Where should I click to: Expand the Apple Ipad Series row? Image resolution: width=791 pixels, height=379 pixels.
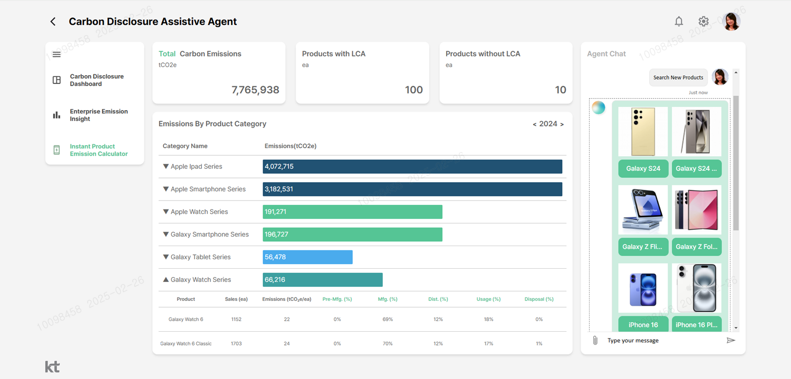click(x=166, y=167)
